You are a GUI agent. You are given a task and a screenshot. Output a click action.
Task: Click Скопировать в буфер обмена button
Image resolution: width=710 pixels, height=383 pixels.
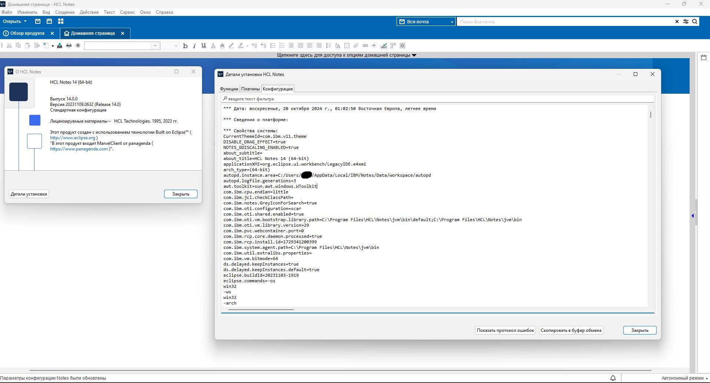coord(571,330)
